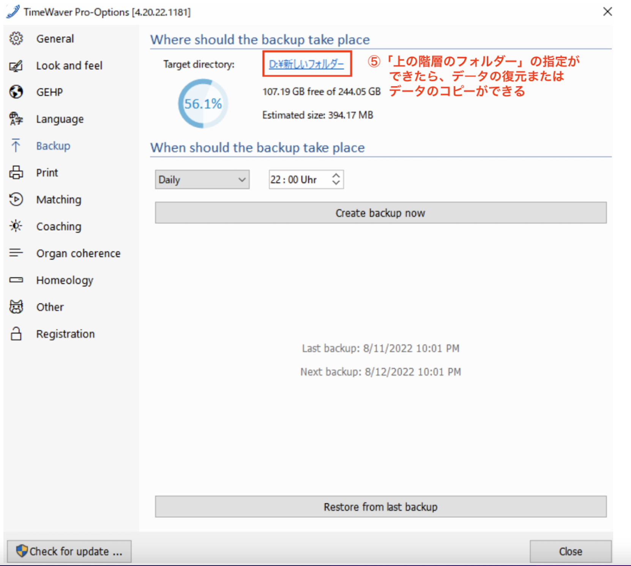Click the Look and feel pencil icon
Image resolution: width=631 pixels, height=566 pixels.
point(16,65)
